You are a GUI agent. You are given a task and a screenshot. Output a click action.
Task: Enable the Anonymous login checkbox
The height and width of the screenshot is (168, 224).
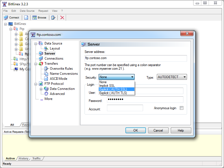click(181, 108)
